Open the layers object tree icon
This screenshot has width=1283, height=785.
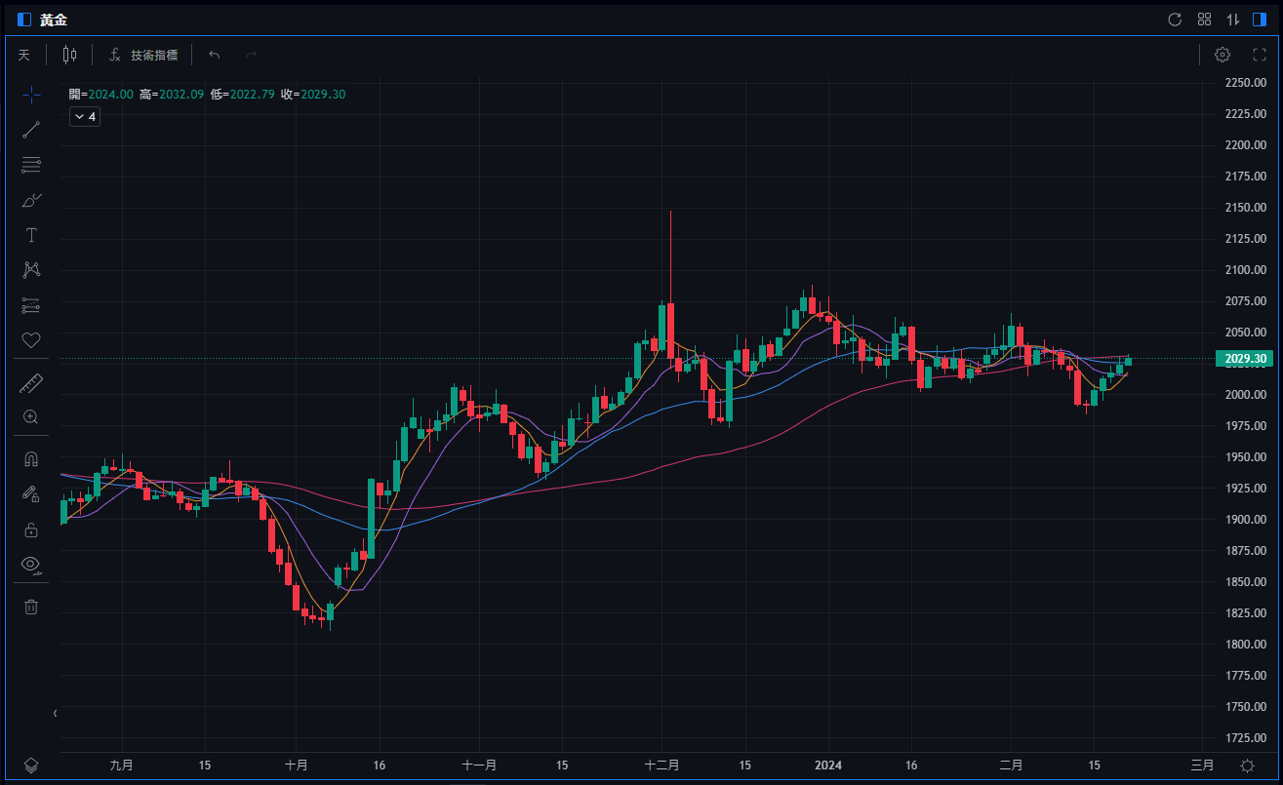[31, 765]
